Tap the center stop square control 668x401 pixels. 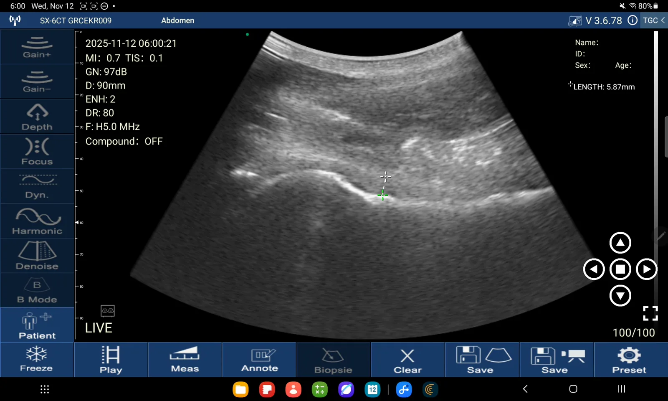(620, 269)
